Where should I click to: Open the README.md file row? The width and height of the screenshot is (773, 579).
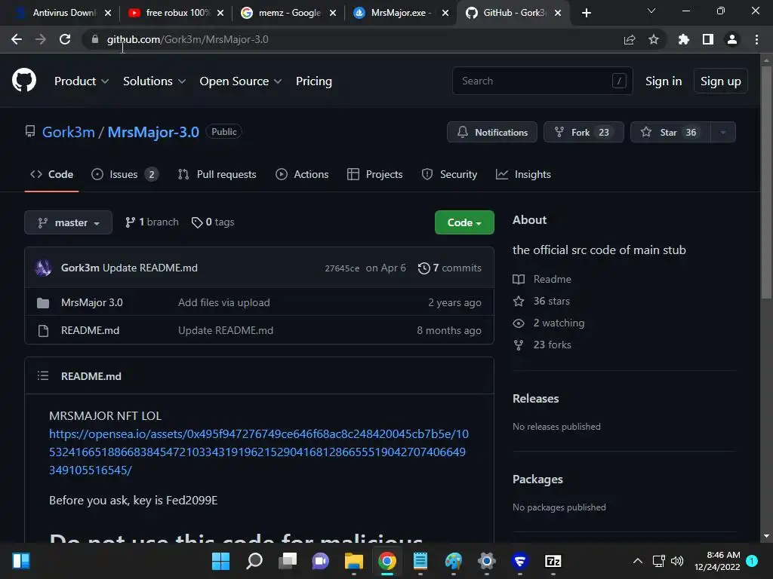pyautogui.click(x=260, y=330)
